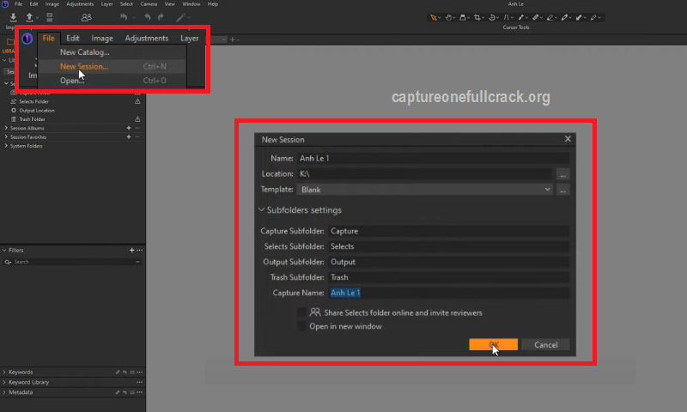
Task: Click the Auto Adjust magic wand icon
Action: click(x=180, y=17)
